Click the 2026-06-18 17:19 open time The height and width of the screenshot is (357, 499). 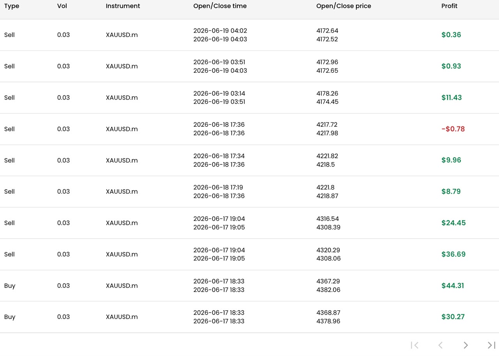click(218, 187)
